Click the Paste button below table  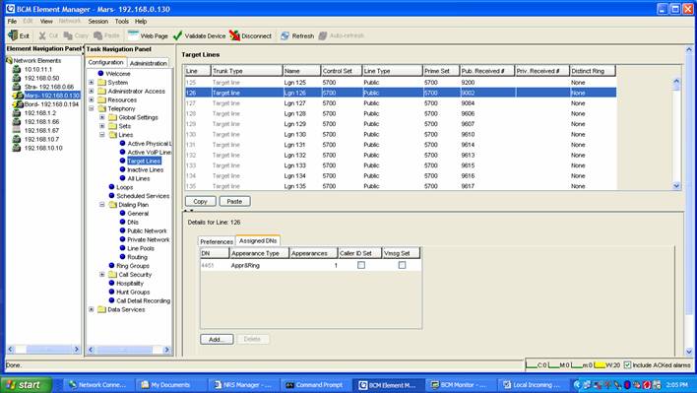point(234,201)
